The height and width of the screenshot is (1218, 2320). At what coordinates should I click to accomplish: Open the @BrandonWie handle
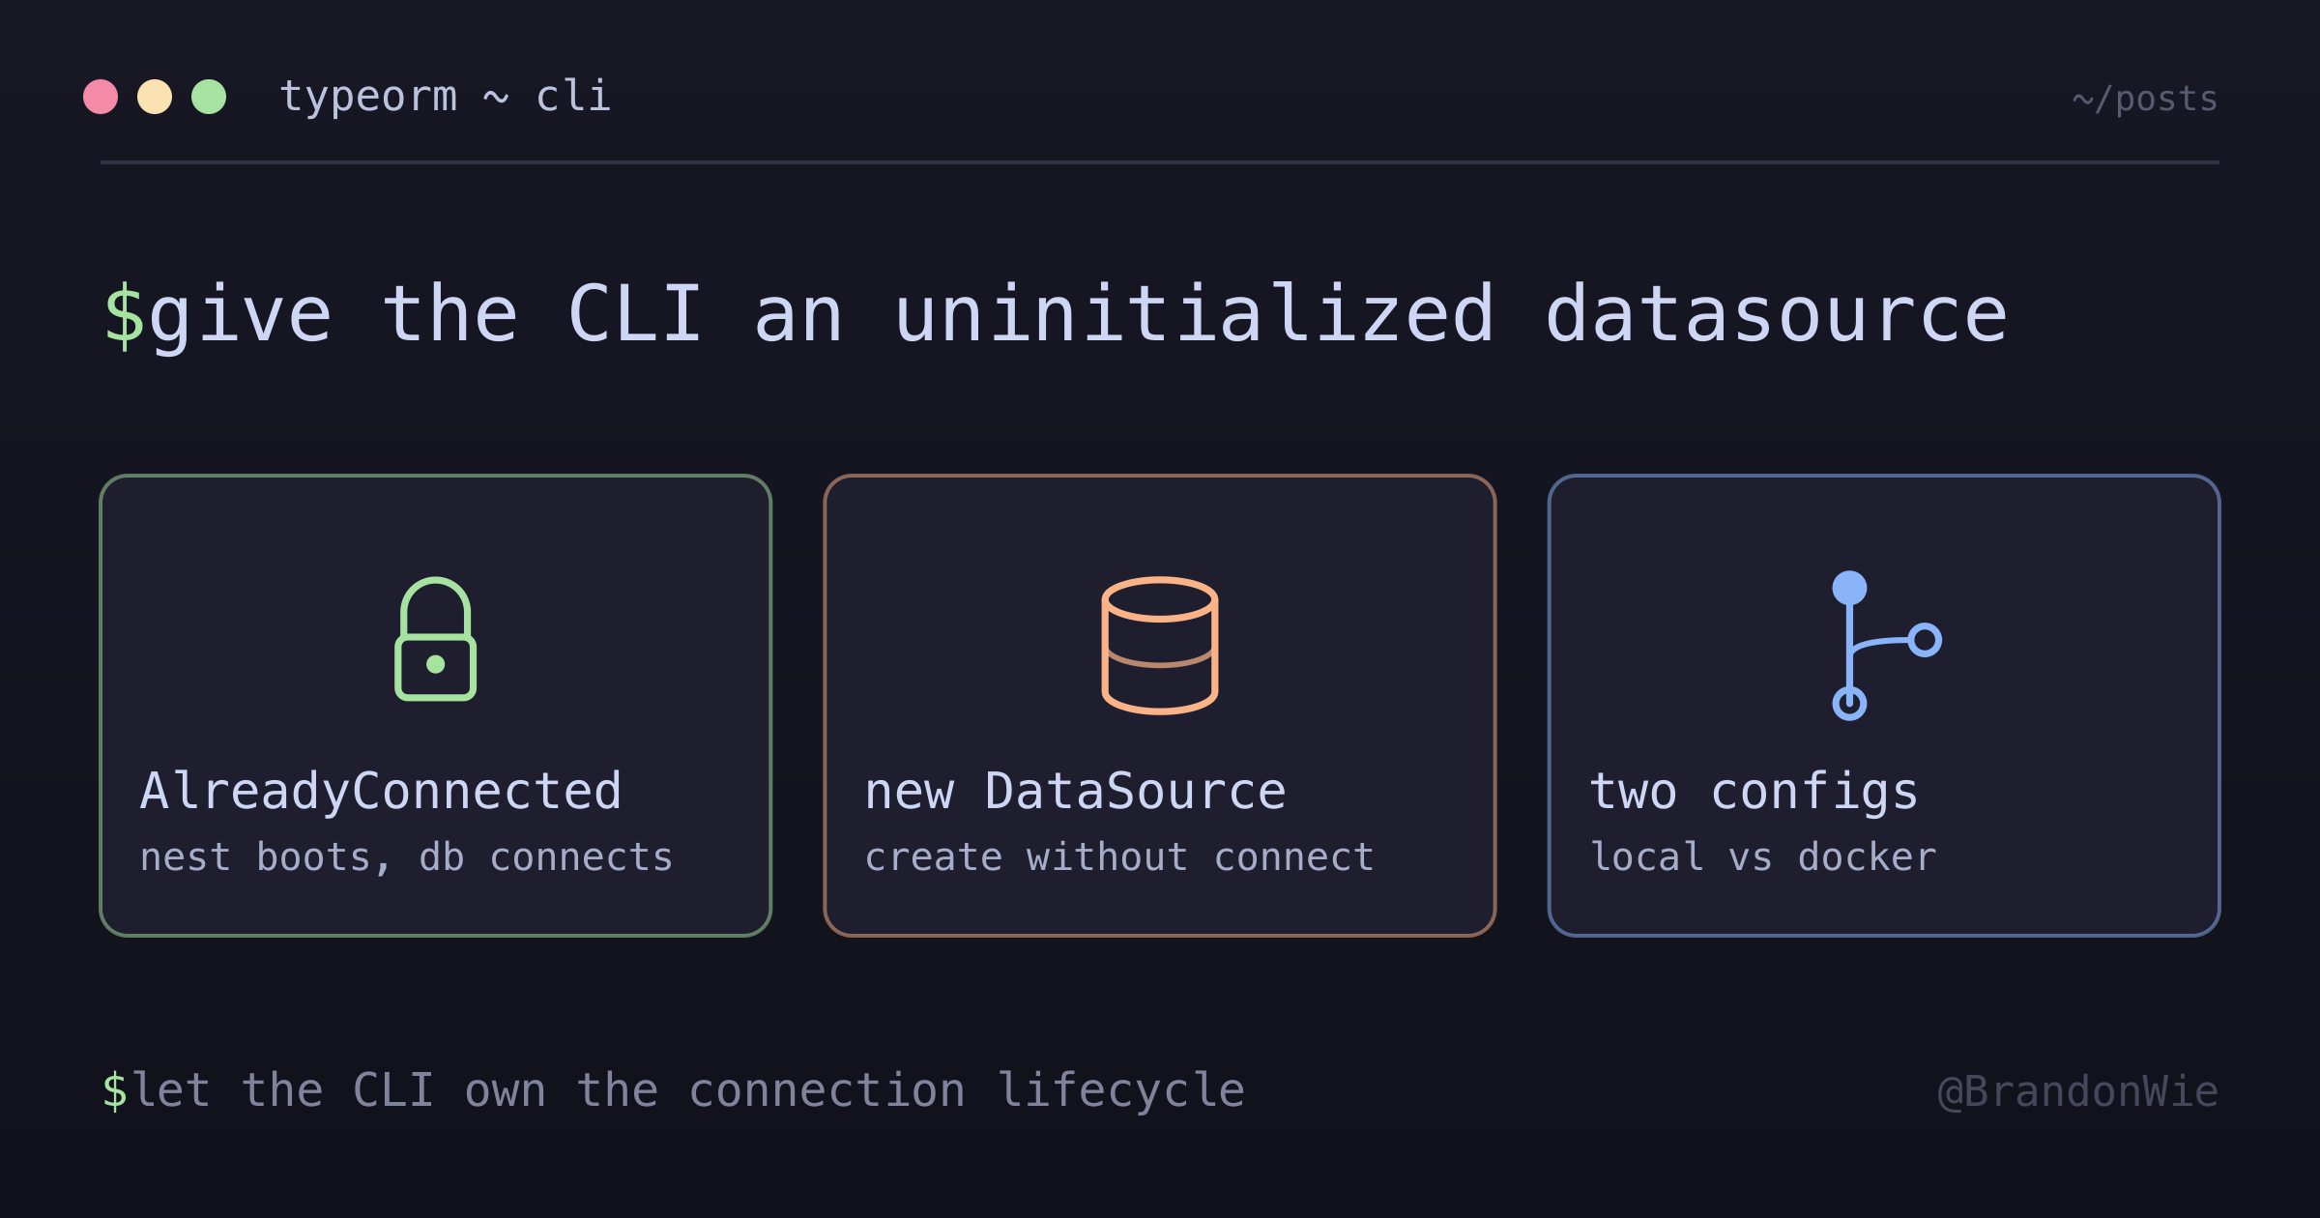(x=2078, y=1091)
